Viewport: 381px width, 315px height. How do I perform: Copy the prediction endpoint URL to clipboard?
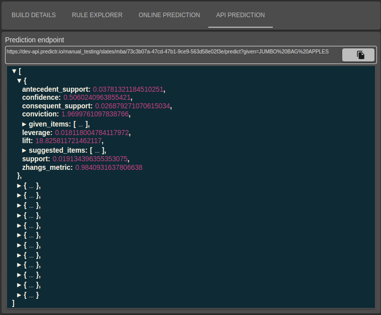point(358,55)
